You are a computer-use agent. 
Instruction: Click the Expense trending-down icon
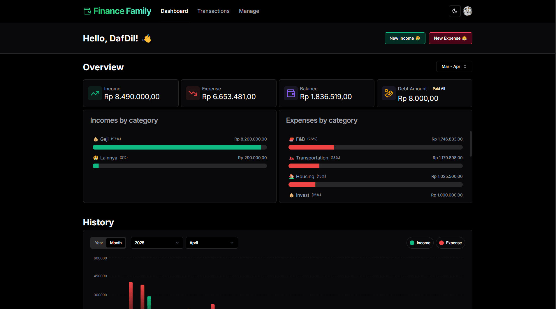coord(193,93)
